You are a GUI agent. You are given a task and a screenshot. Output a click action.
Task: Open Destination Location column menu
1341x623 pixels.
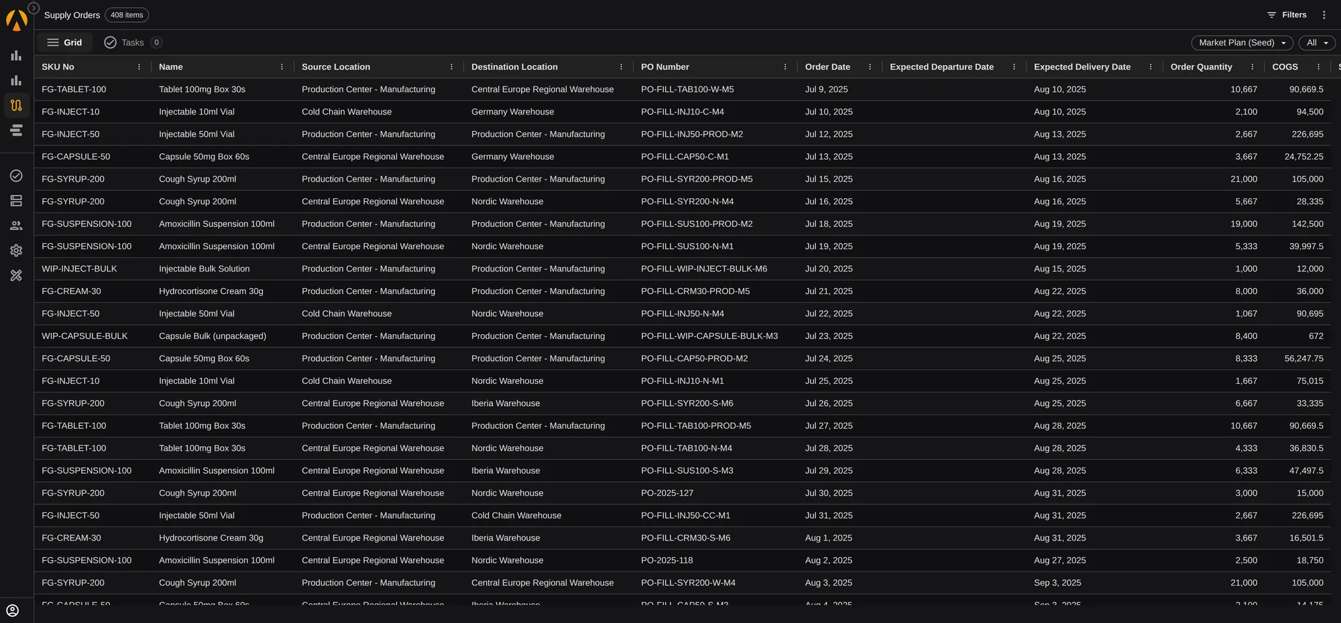[x=622, y=67]
